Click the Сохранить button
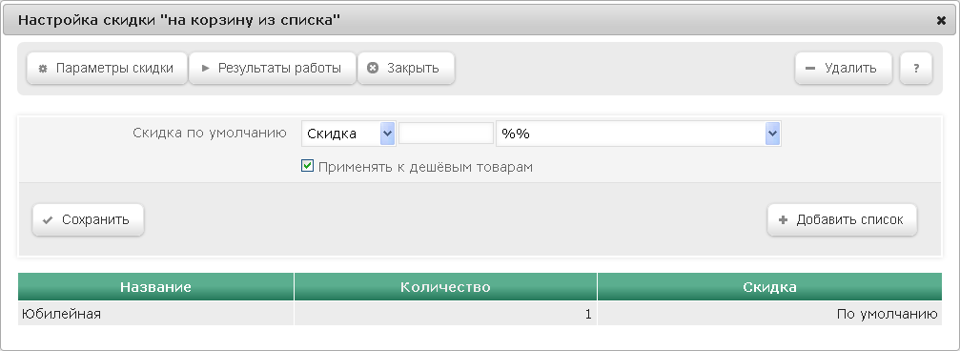 coord(88,220)
